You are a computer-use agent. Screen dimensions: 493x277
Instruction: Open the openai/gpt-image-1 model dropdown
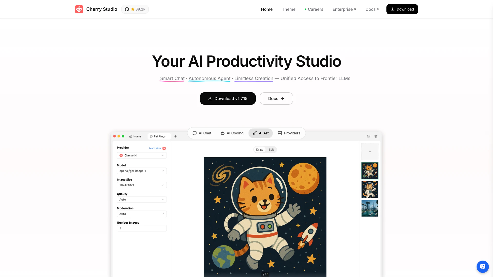click(x=142, y=171)
